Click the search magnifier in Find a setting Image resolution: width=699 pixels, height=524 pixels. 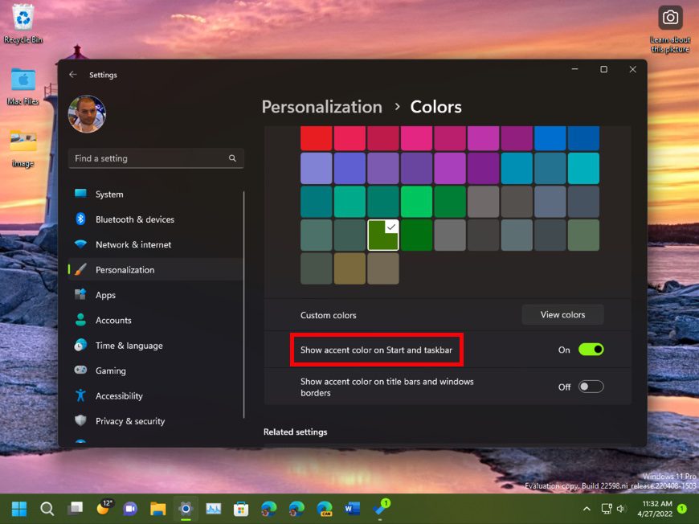pos(232,158)
